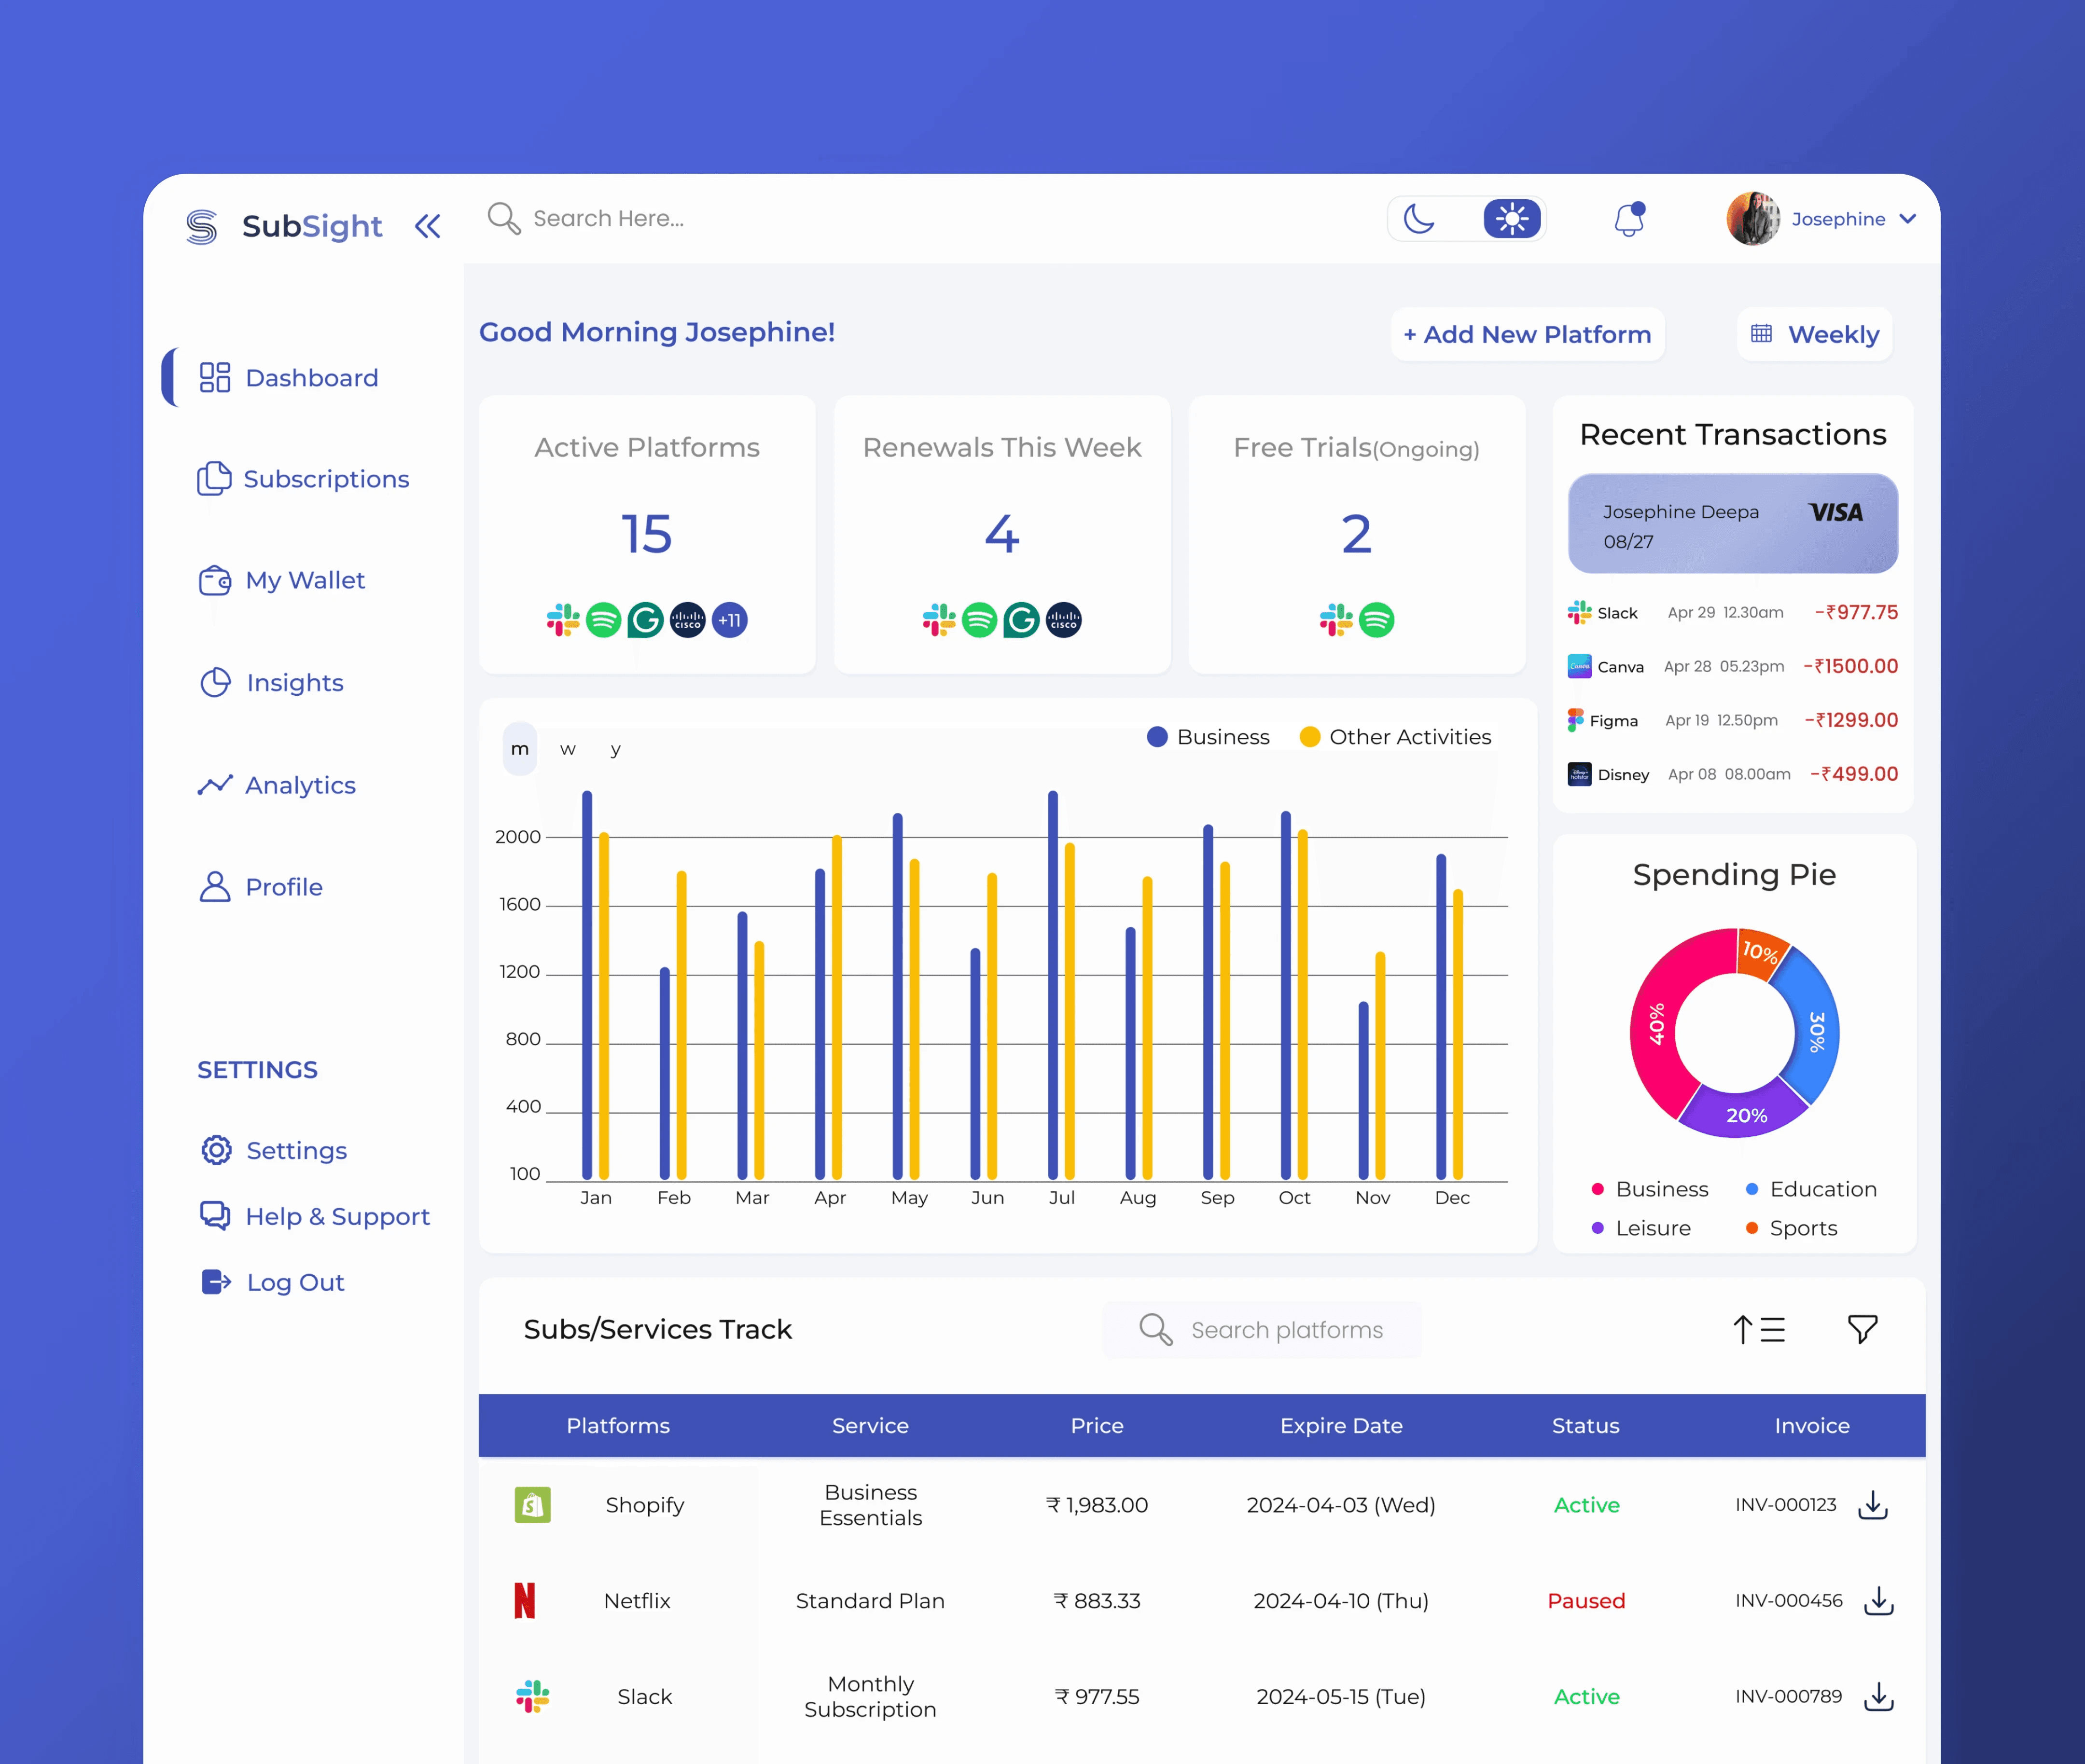
Task: Switch chart to weekly 'w' view
Action: (567, 749)
